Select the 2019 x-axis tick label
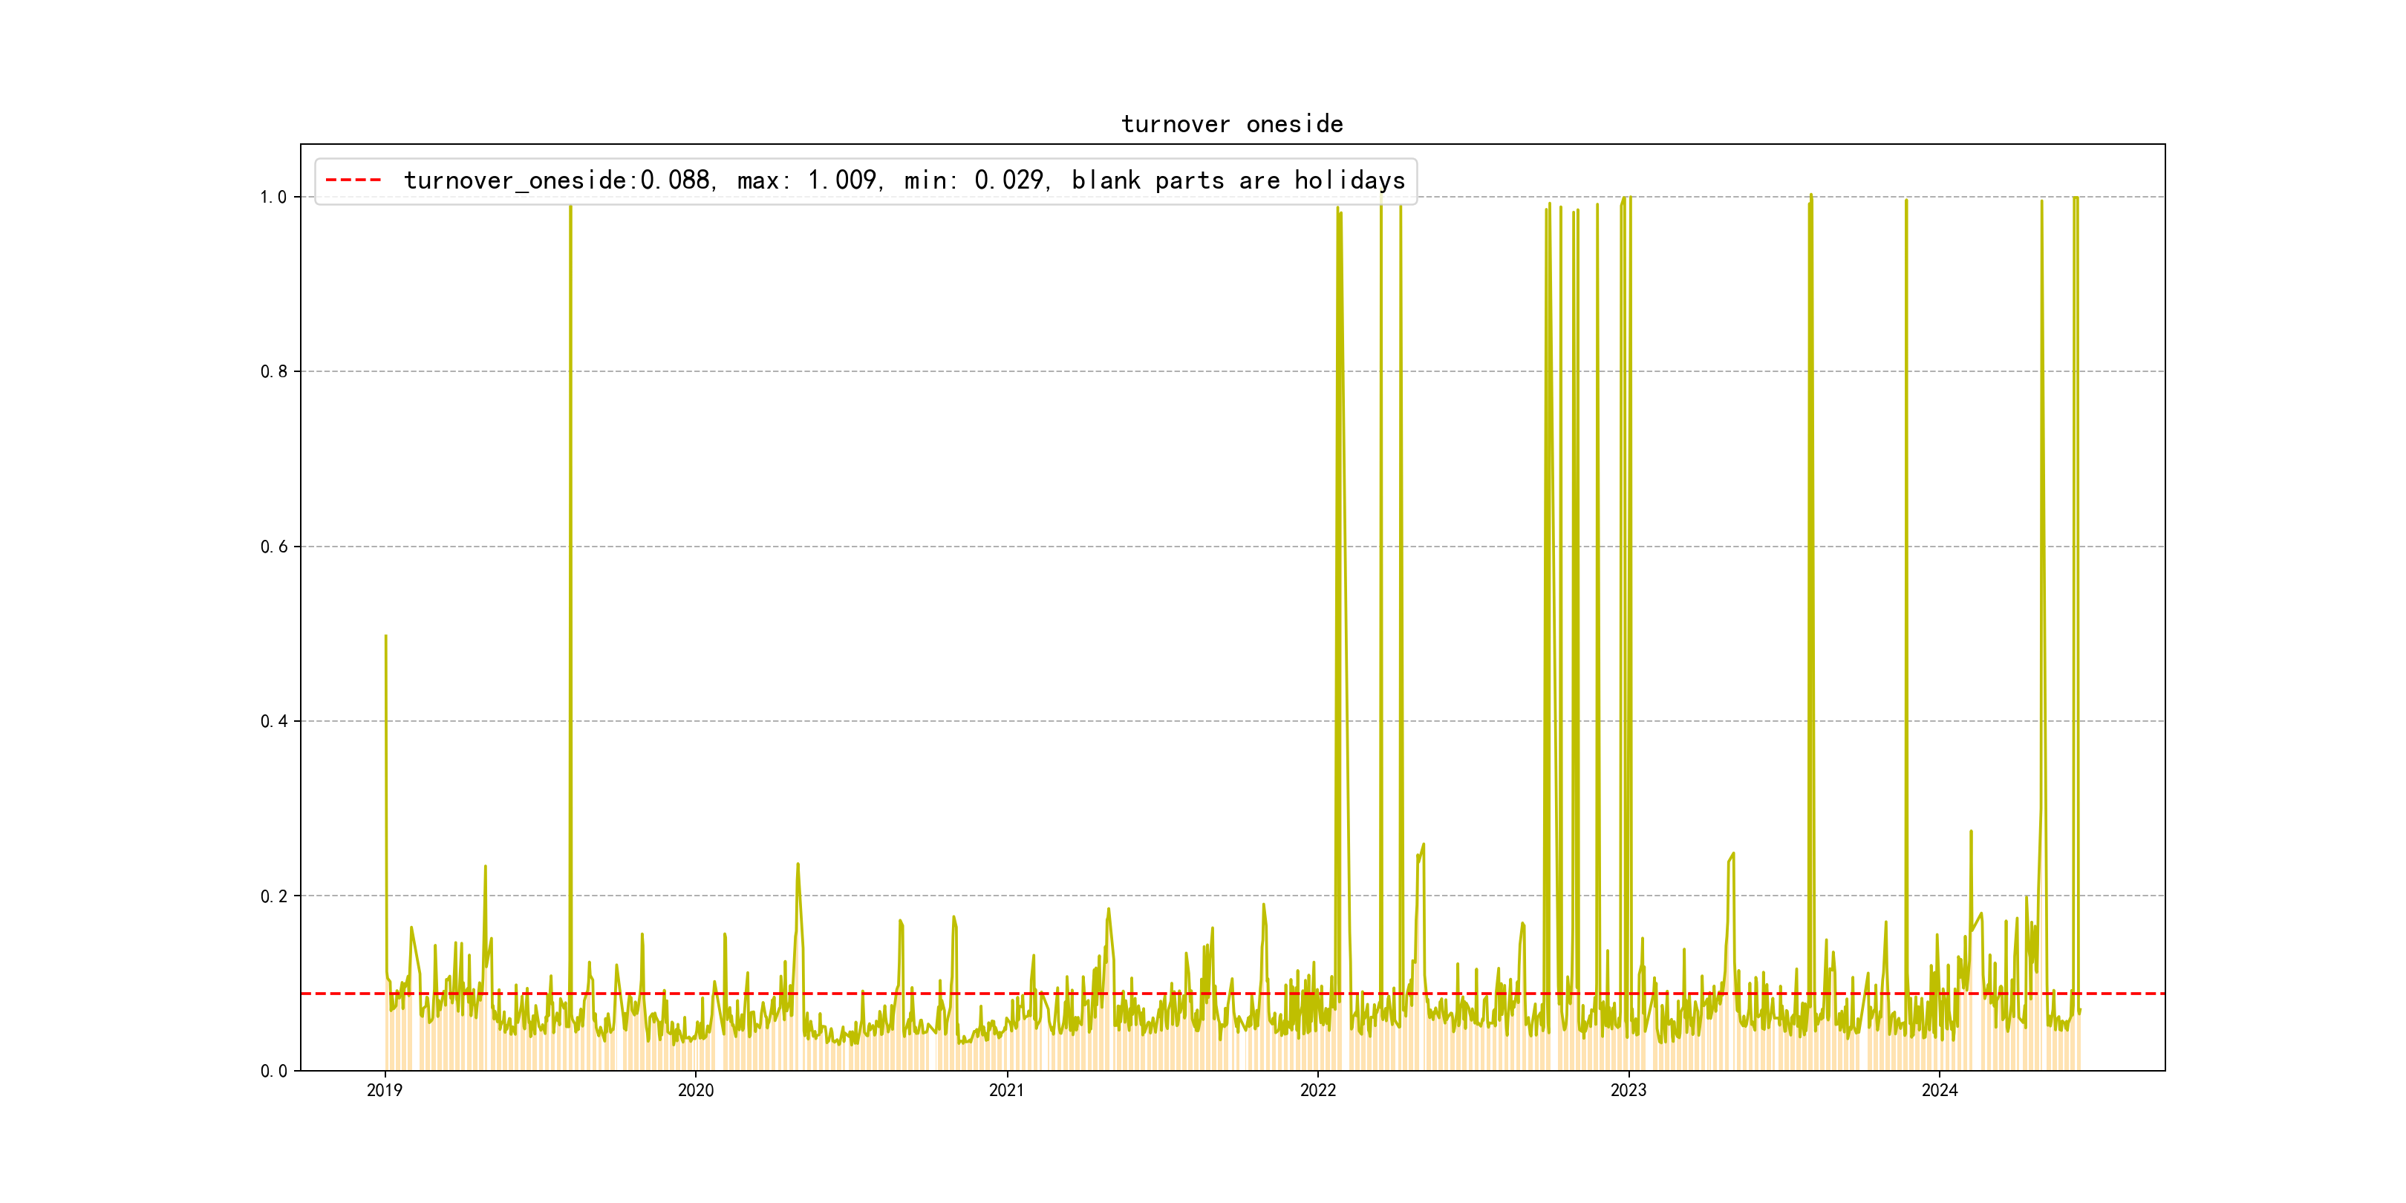Screen dimensions: 2406x1203 tap(384, 1090)
